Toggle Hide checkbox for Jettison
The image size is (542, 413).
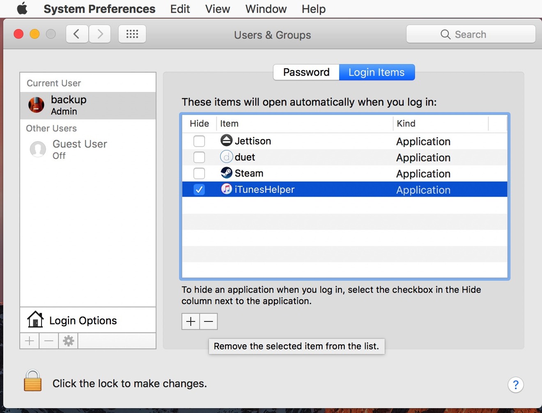coord(199,141)
